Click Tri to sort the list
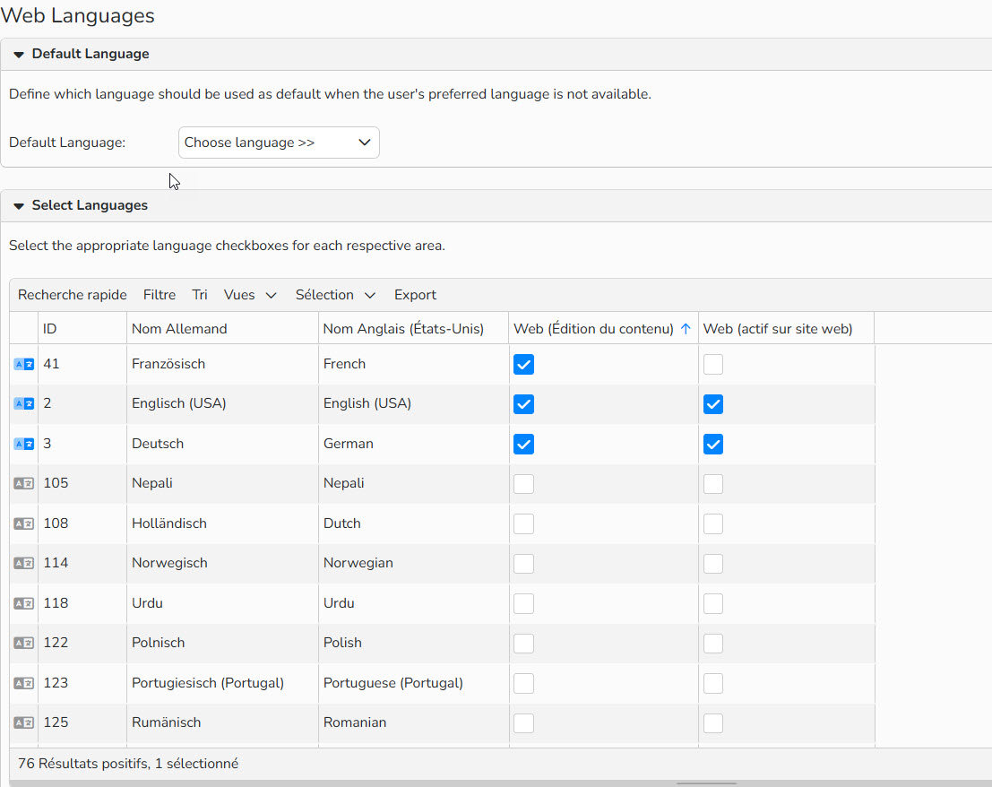992x787 pixels. (x=199, y=295)
